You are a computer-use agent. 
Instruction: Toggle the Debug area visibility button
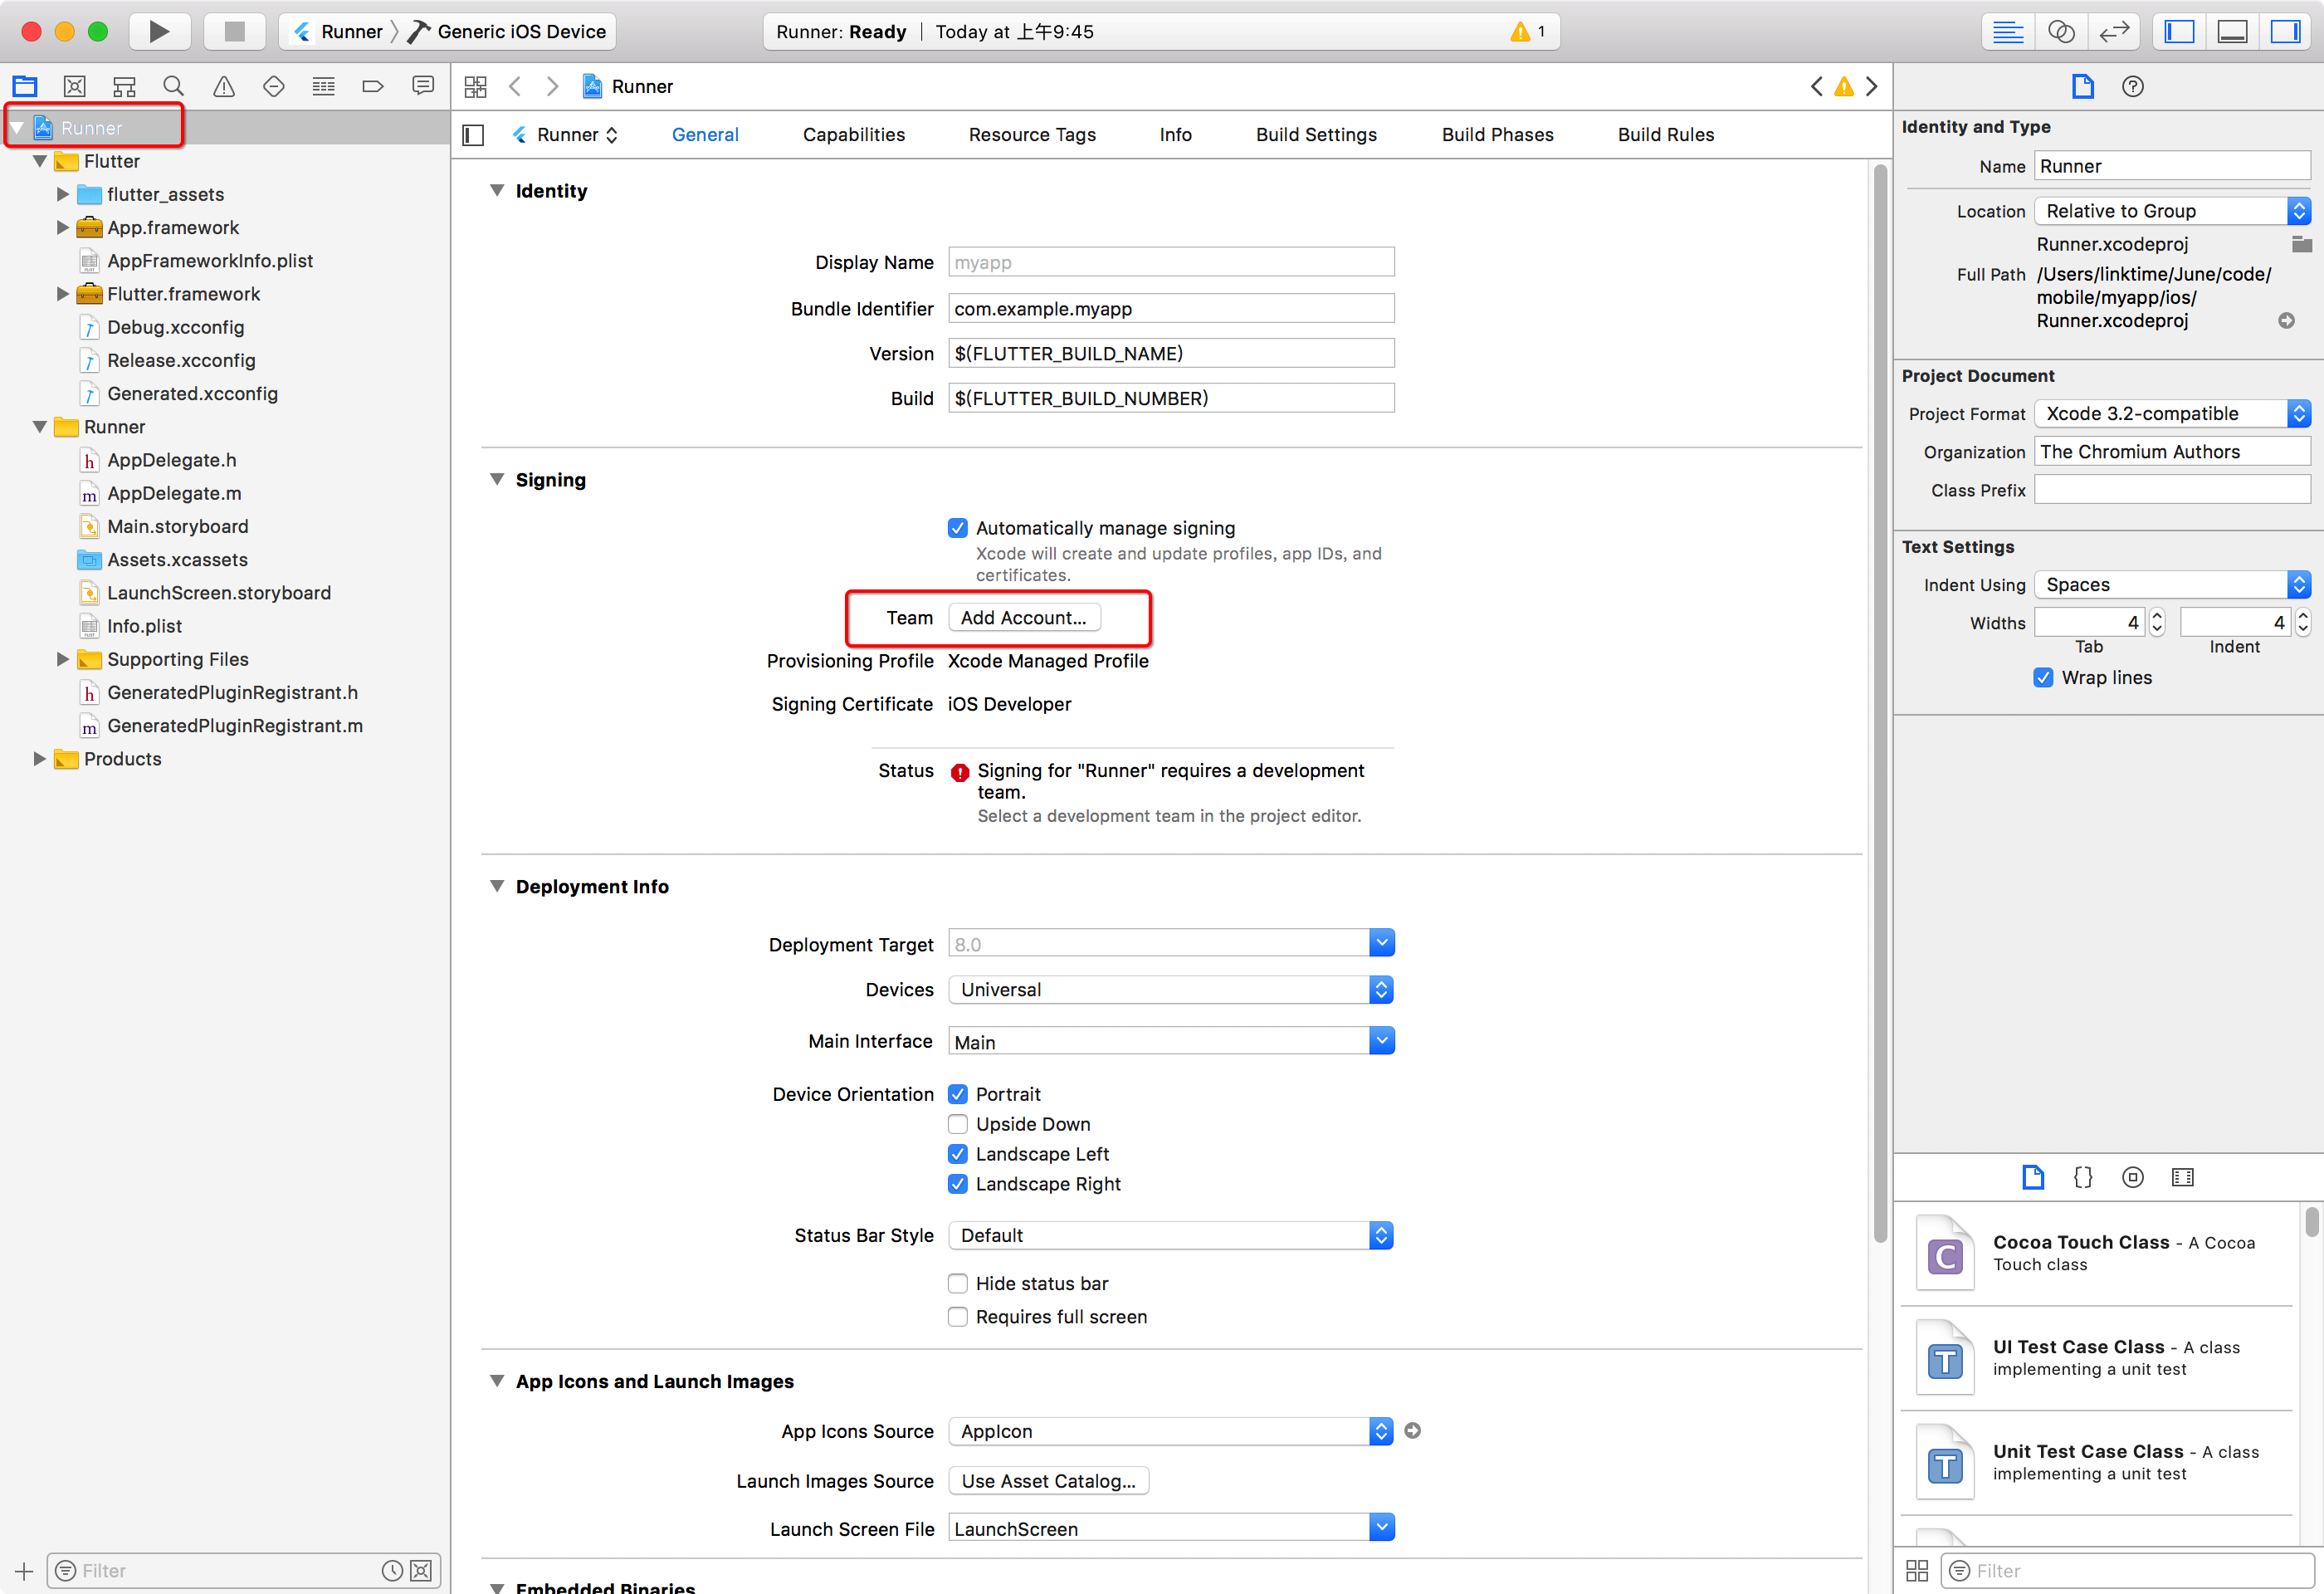[x=2232, y=32]
